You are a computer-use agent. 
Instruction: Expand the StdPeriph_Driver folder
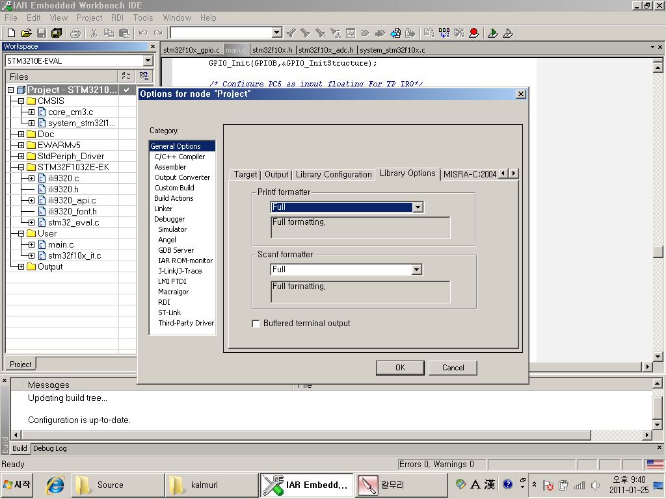click(21, 156)
